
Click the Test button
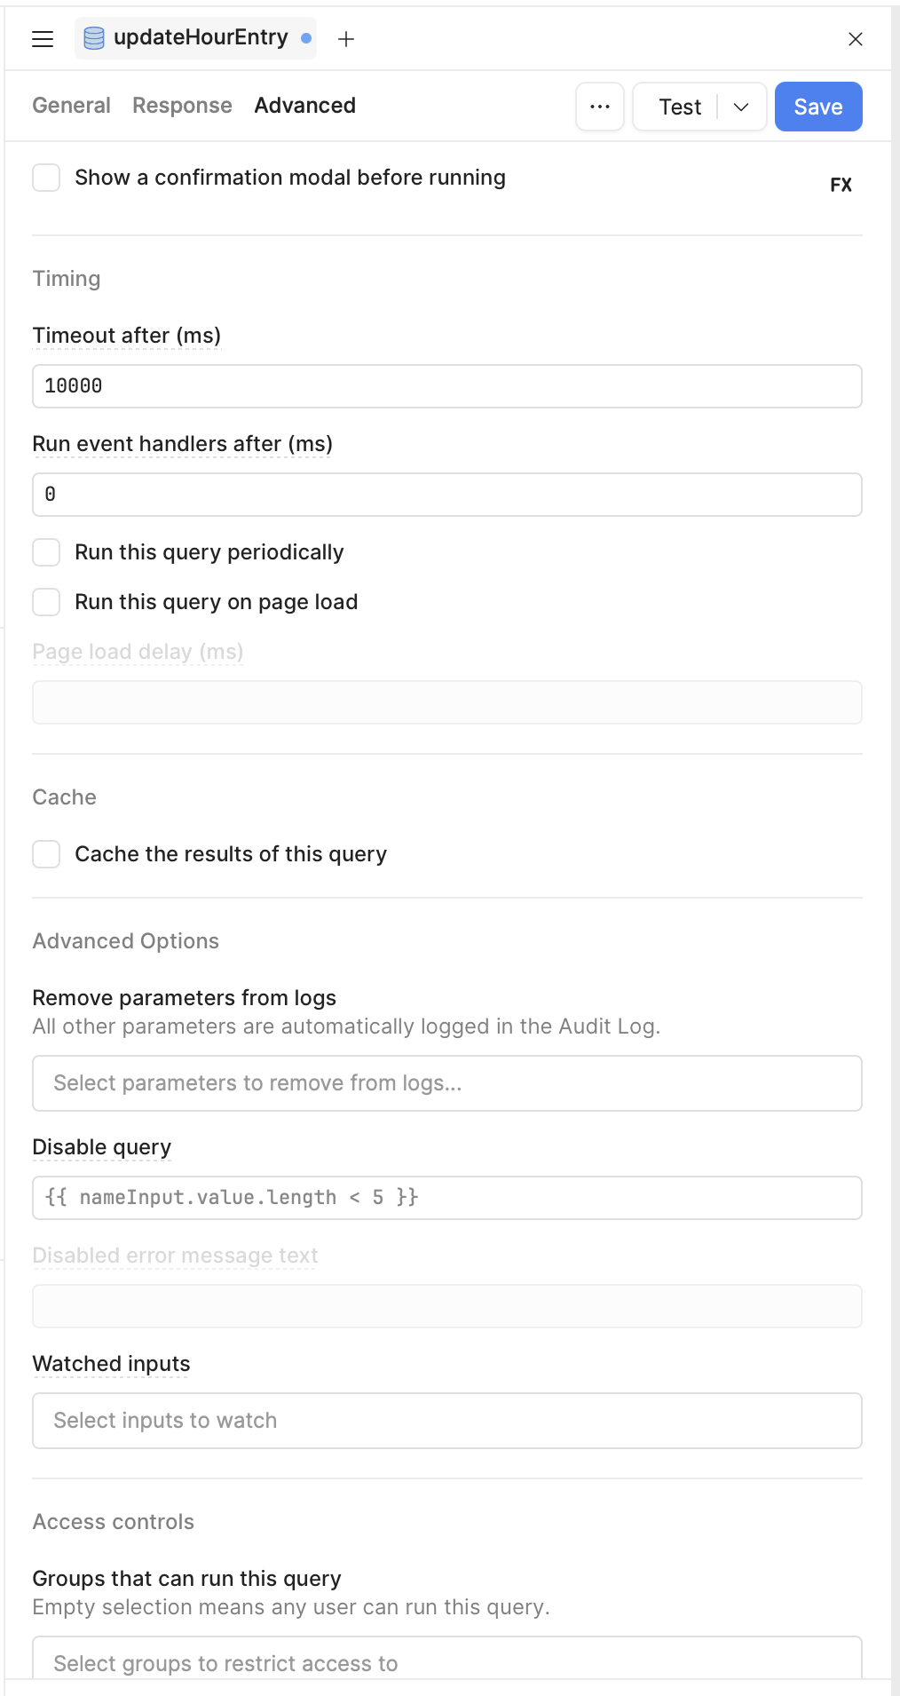[x=680, y=107]
